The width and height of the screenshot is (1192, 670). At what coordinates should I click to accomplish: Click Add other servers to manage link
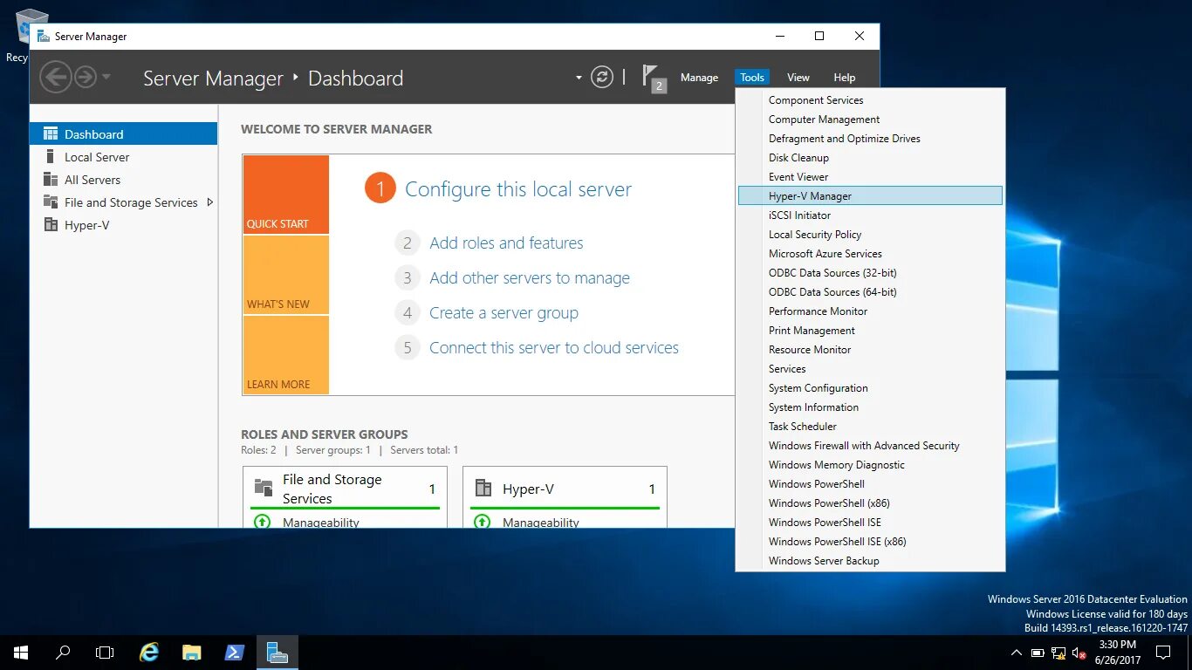pos(530,278)
